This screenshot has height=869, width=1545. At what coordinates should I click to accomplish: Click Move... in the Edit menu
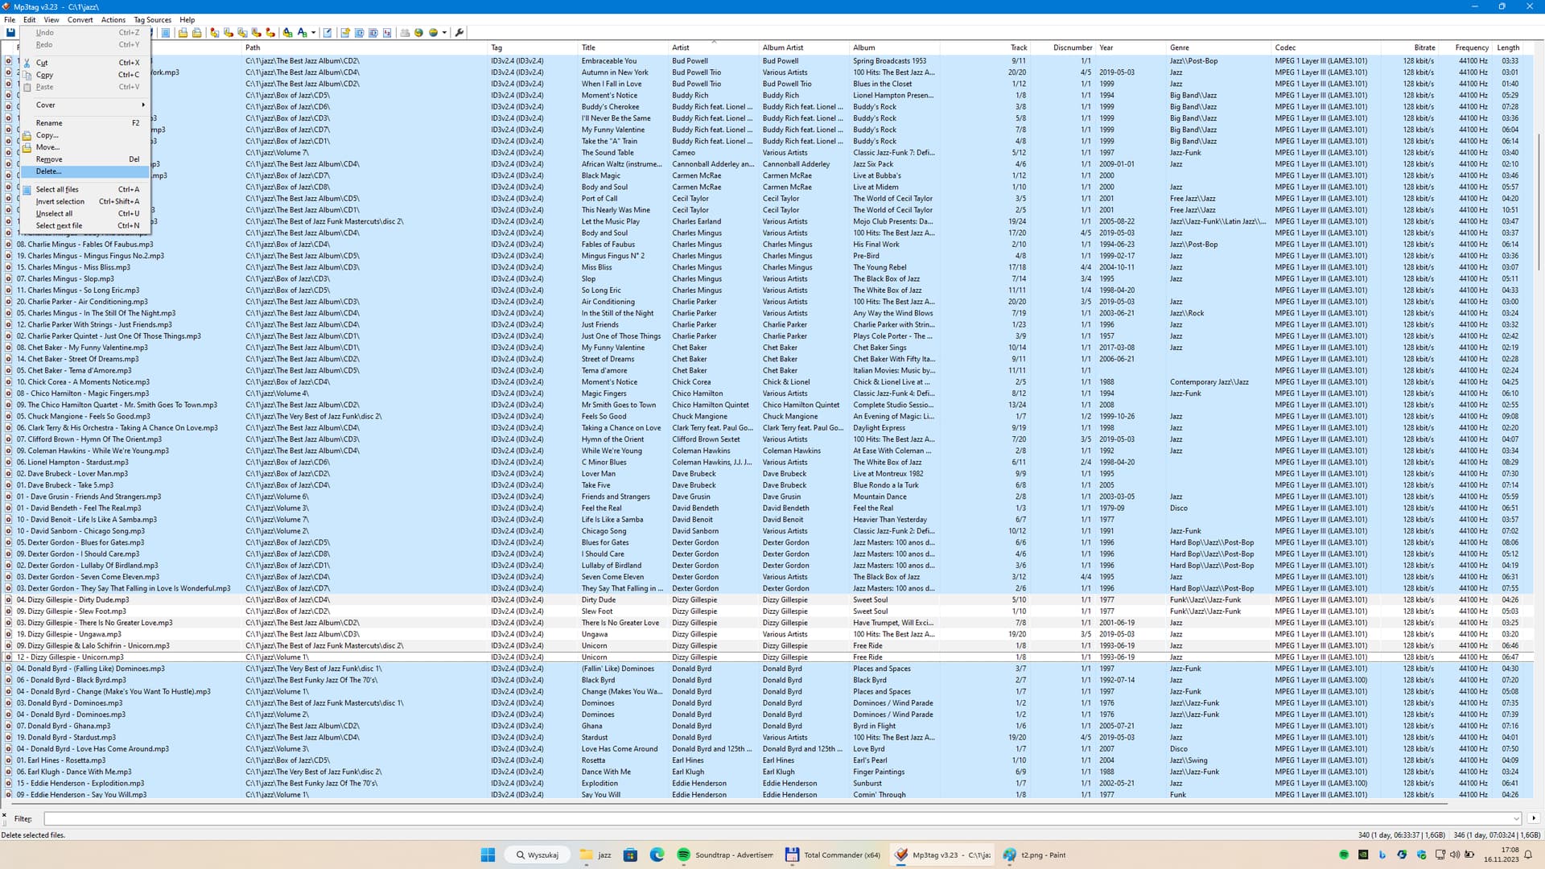[85, 147]
